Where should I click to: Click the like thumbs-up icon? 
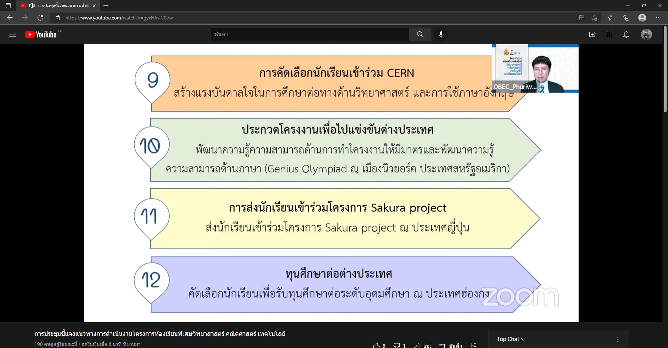click(x=376, y=345)
